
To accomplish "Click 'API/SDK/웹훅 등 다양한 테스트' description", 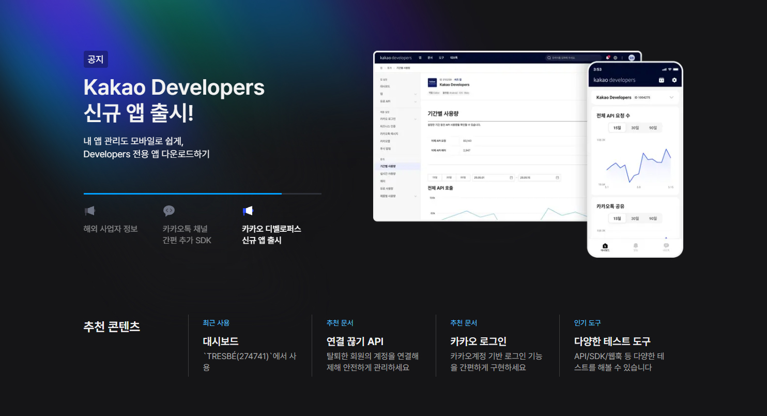I will pyautogui.click(x=619, y=362).
